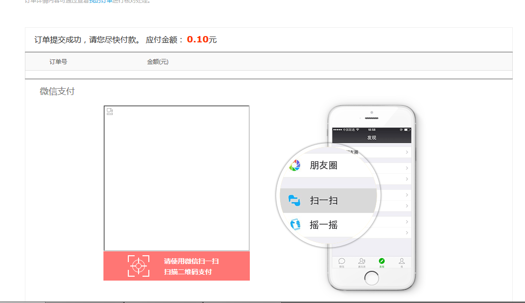Click the blue 摇一摇 shake icon
Image resolution: width=525 pixels, height=303 pixels.
pyautogui.click(x=295, y=225)
